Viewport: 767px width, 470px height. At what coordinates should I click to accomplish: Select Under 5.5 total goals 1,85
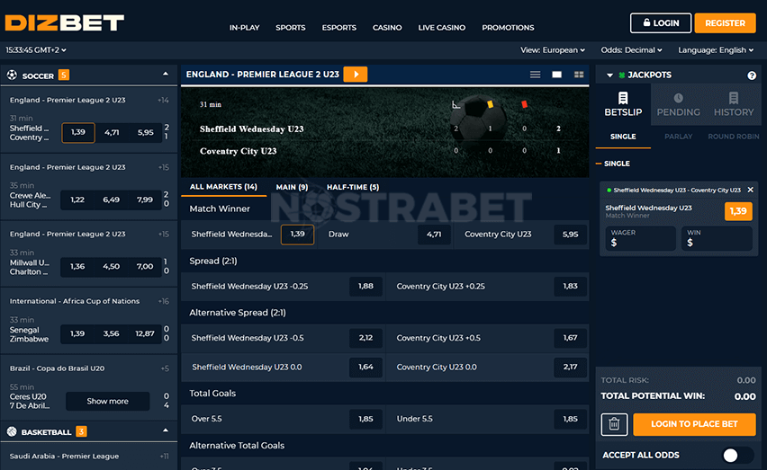point(570,419)
